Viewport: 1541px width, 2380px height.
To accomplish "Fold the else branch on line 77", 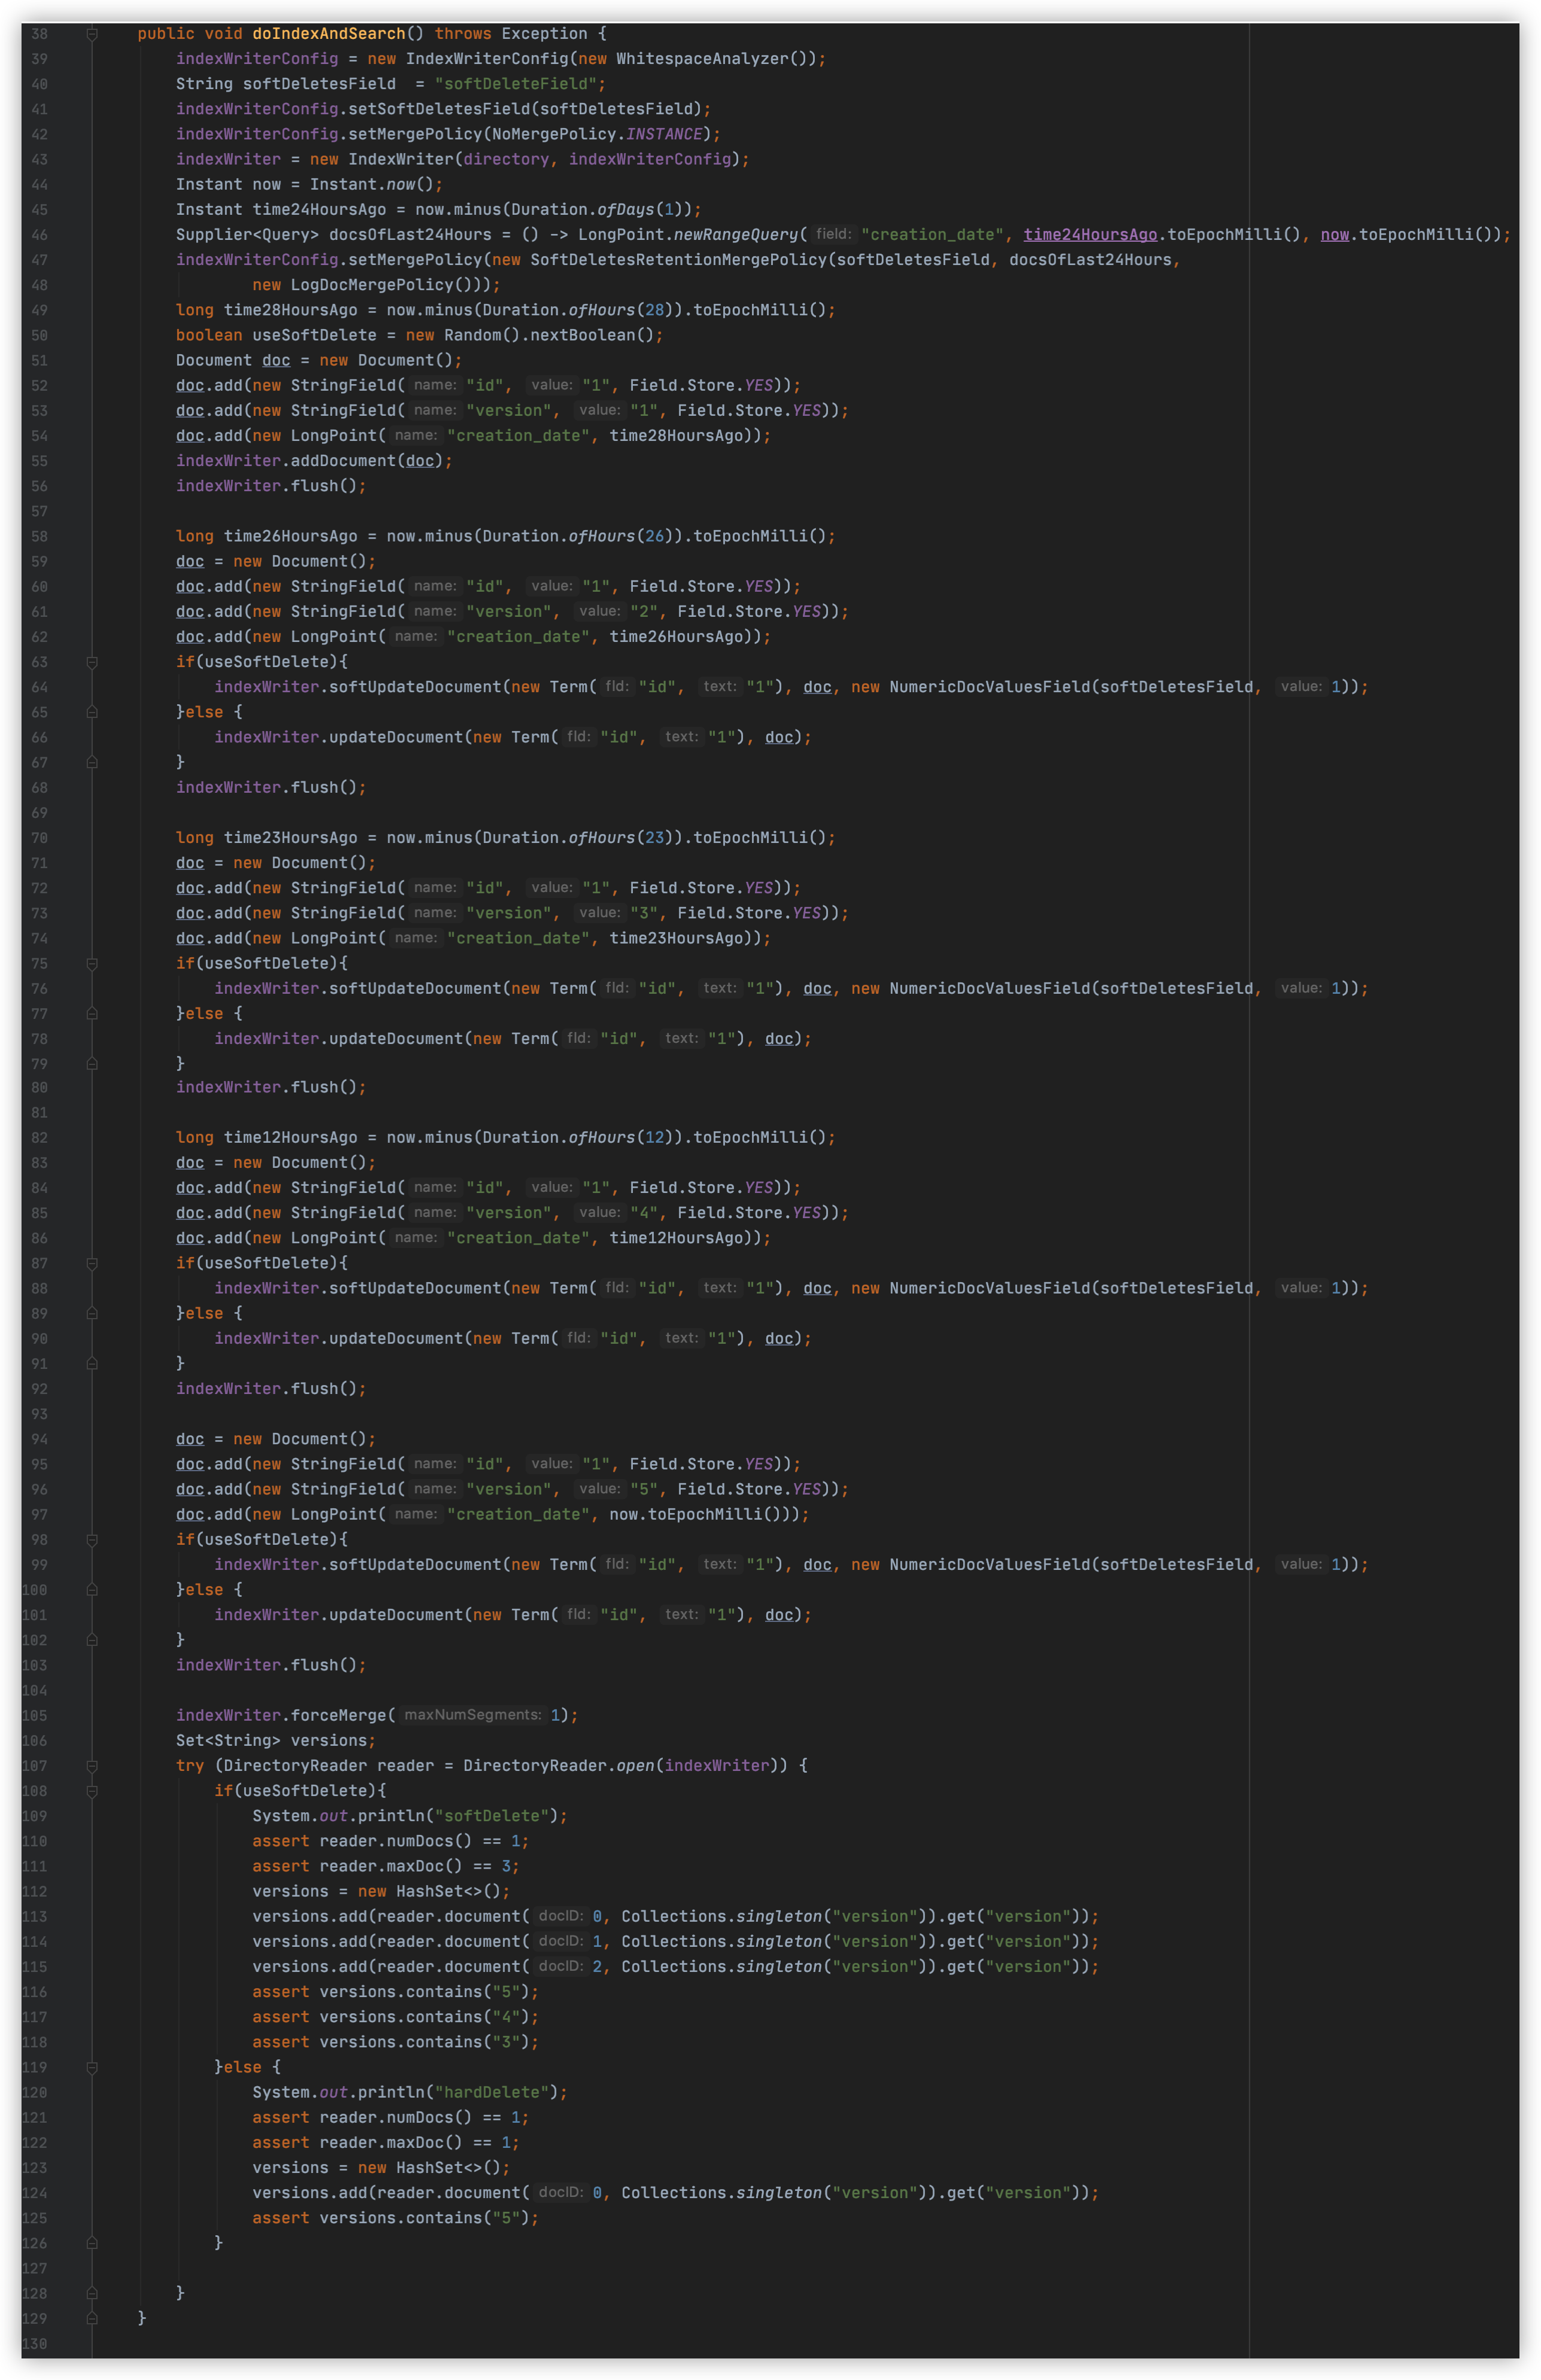I will [92, 1013].
